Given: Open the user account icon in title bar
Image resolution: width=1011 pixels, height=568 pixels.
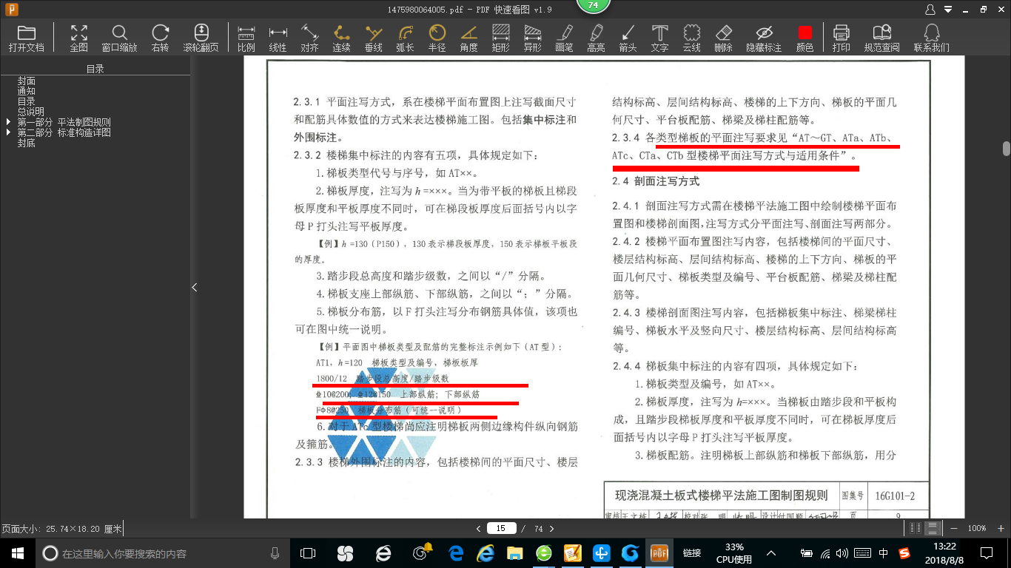Looking at the screenshot, I should click(930, 10).
